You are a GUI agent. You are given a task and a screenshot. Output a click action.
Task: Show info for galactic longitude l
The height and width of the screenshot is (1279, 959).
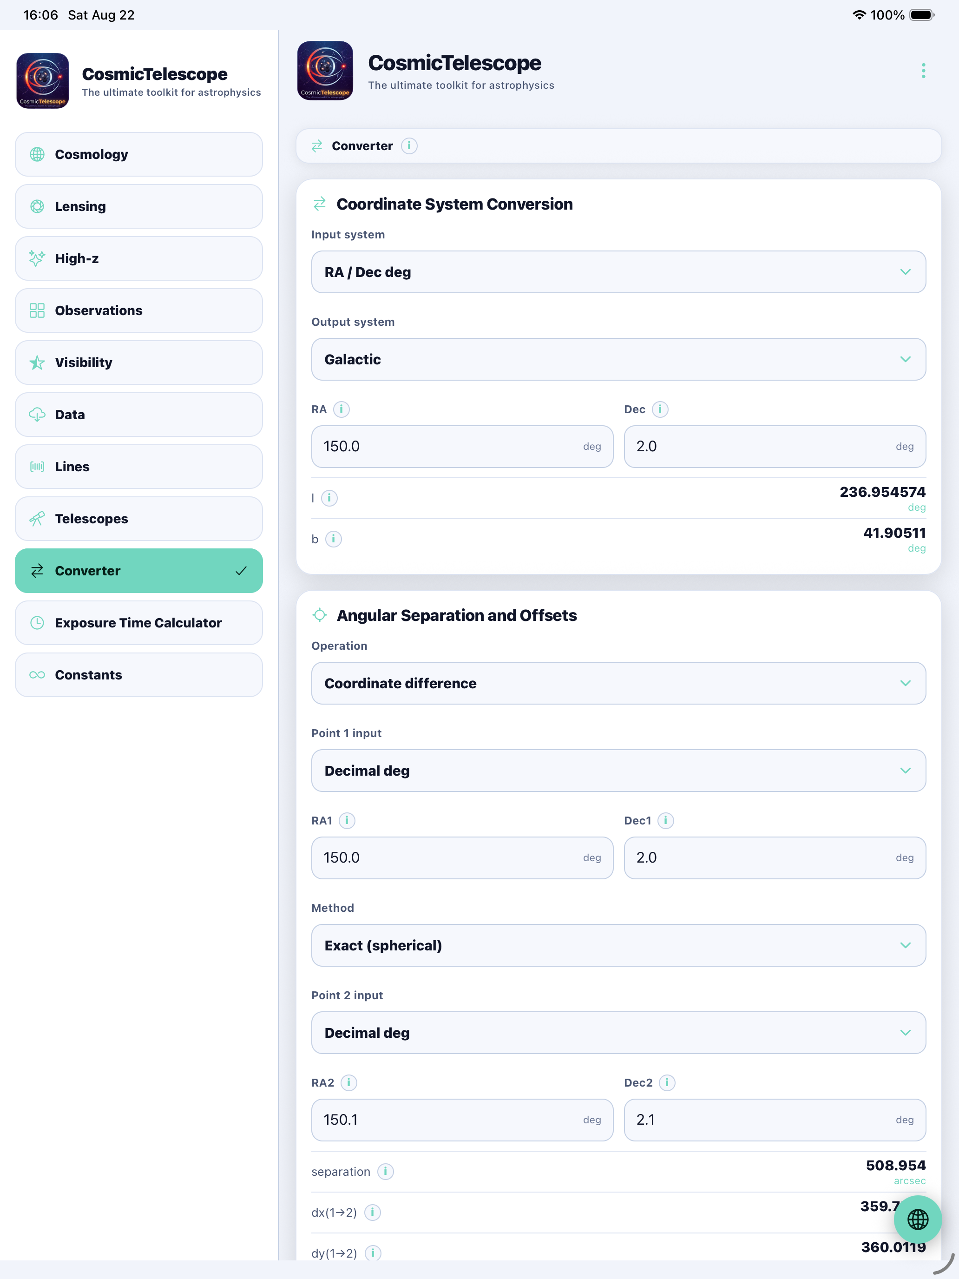tap(329, 498)
